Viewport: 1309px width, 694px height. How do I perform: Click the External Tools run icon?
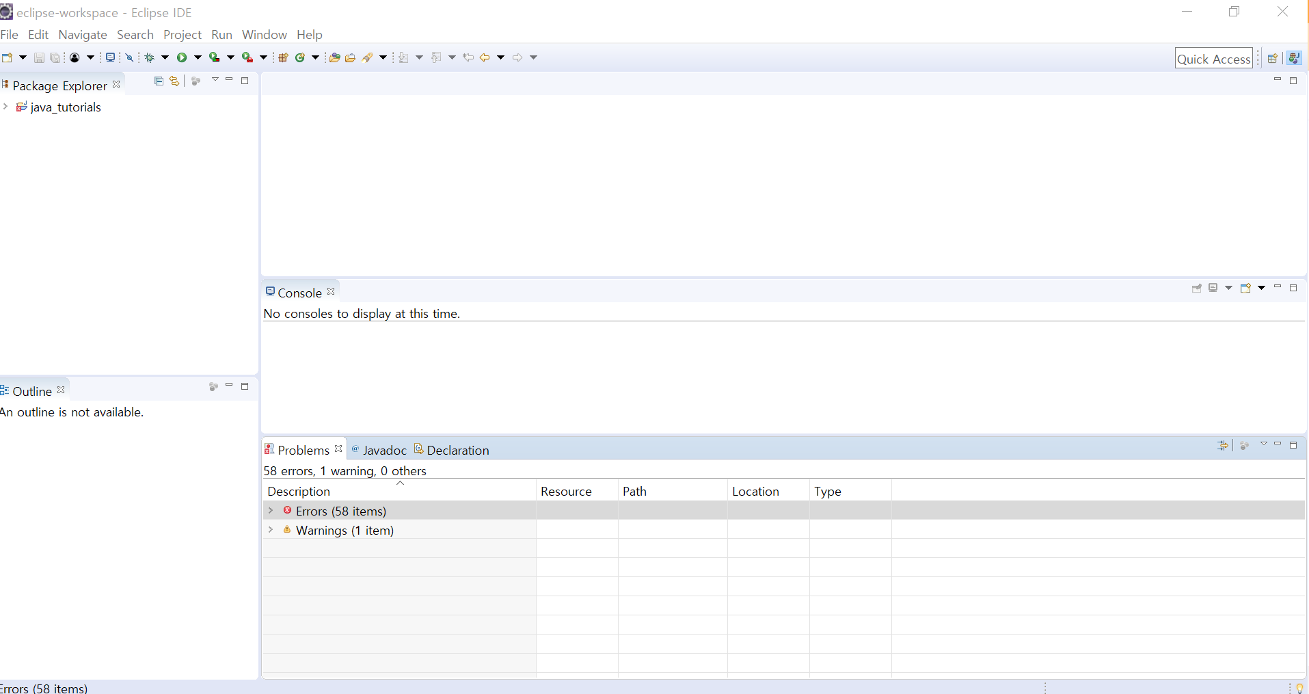pos(247,57)
